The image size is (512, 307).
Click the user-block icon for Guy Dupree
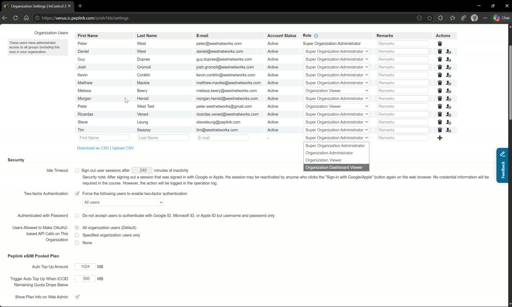point(449,60)
